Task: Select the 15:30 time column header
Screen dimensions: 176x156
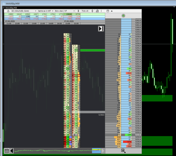Action: coord(76,23)
